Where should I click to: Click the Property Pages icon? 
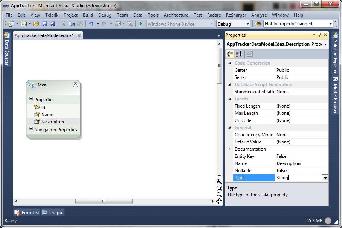coord(250,54)
